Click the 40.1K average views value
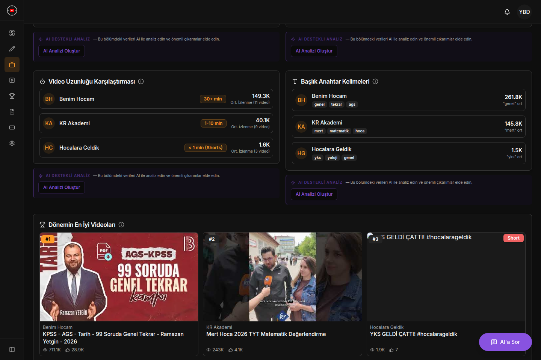This screenshot has width=541, height=360. [x=263, y=120]
